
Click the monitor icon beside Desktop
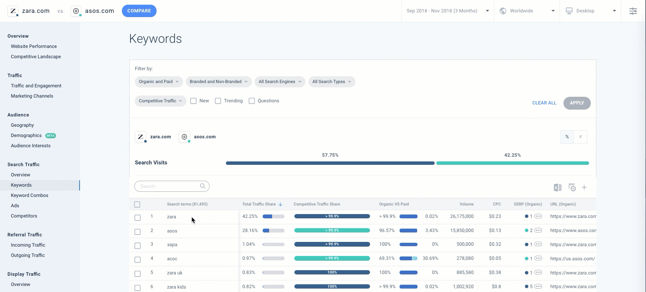pos(569,11)
